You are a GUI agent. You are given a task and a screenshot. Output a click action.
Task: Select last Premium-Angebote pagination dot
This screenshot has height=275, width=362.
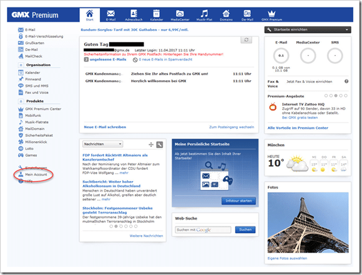(x=346, y=96)
